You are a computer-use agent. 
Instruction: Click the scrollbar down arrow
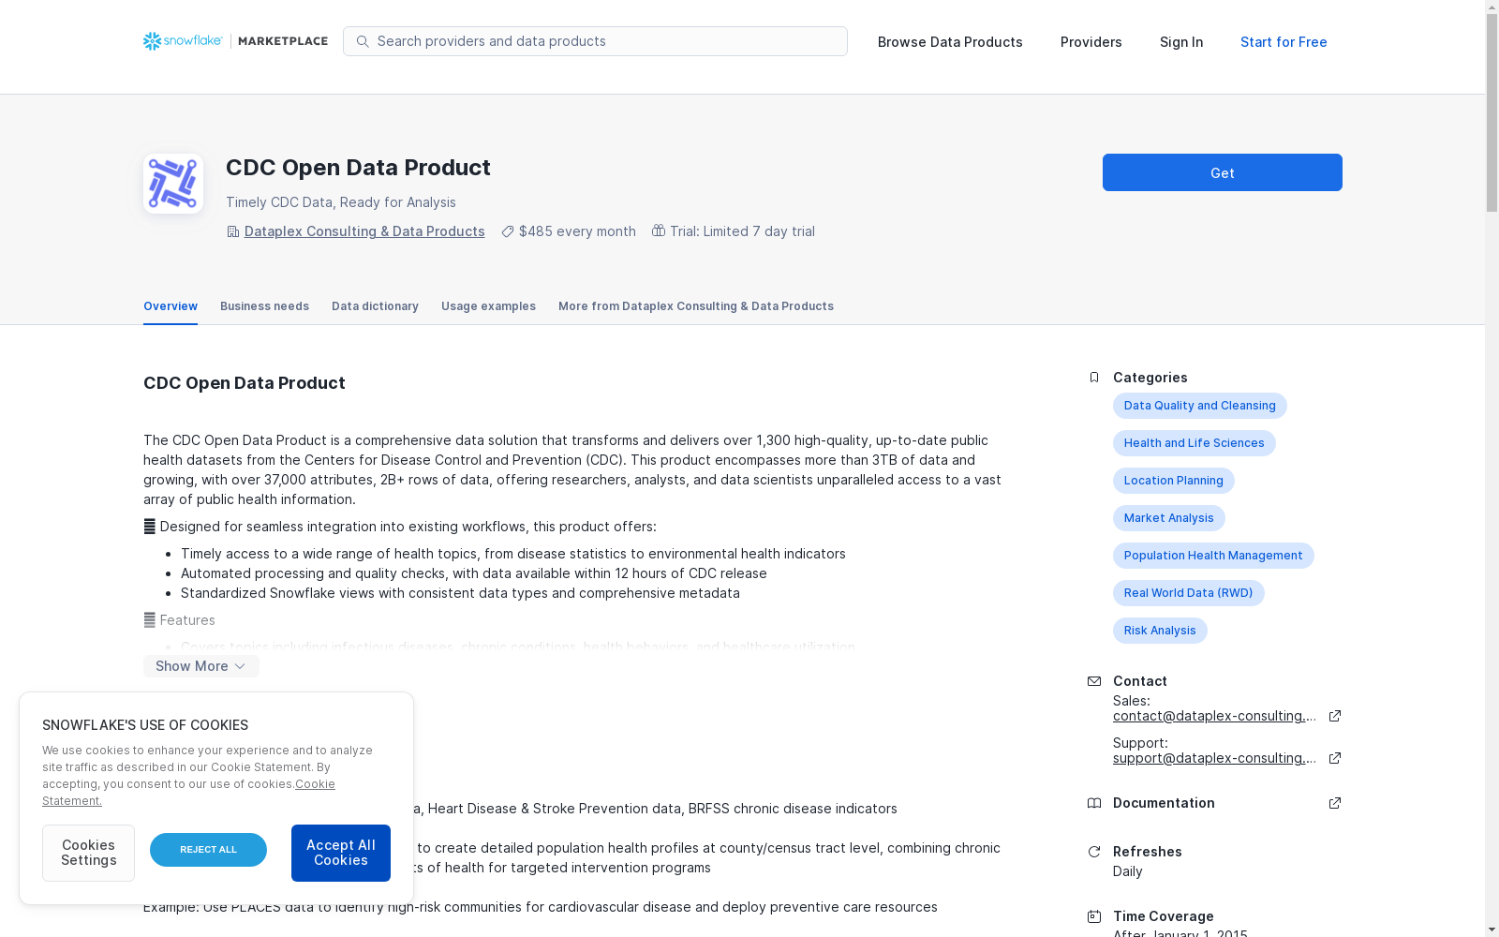(x=1492, y=930)
